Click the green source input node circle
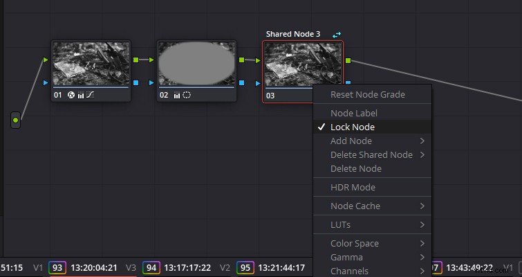Viewport: 522px width, 277px height. [x=15, y=120]
